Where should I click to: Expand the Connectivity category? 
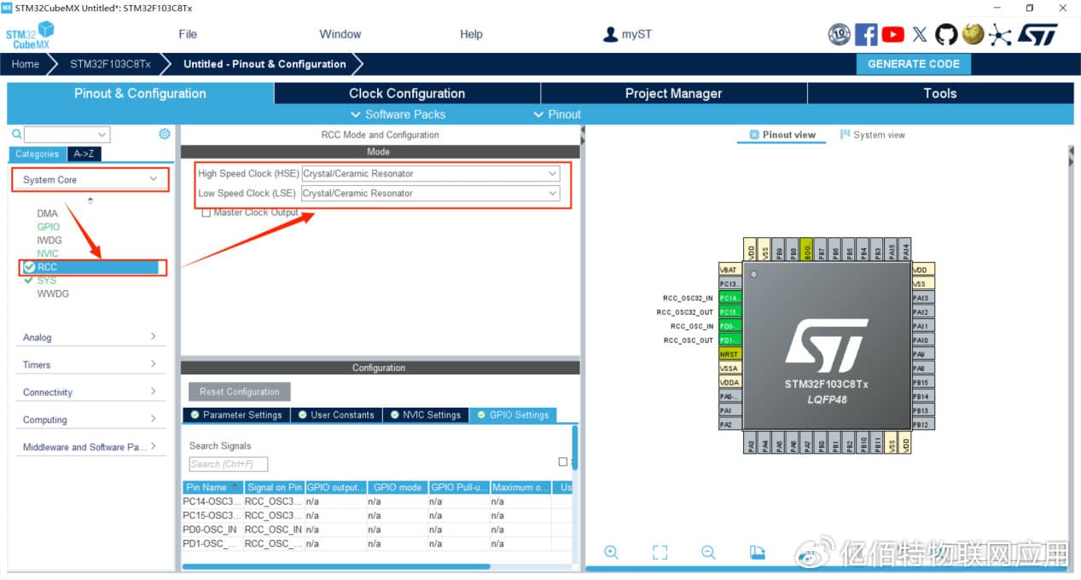[x=90, y=392]
